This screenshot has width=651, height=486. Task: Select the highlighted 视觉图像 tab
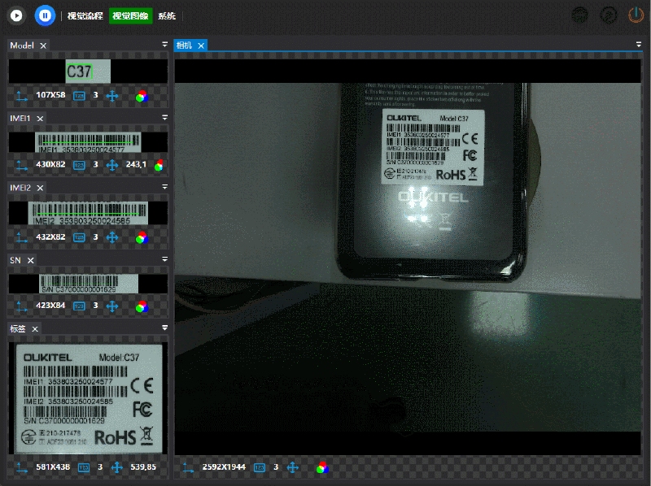coord(131,15)
